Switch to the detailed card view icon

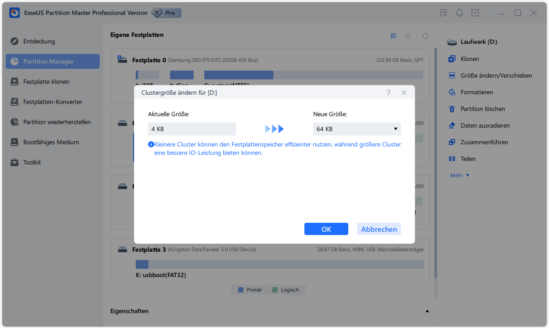[x=394, y=36]
